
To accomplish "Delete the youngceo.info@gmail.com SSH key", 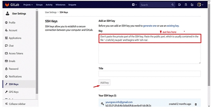I will tap(196, 104).
